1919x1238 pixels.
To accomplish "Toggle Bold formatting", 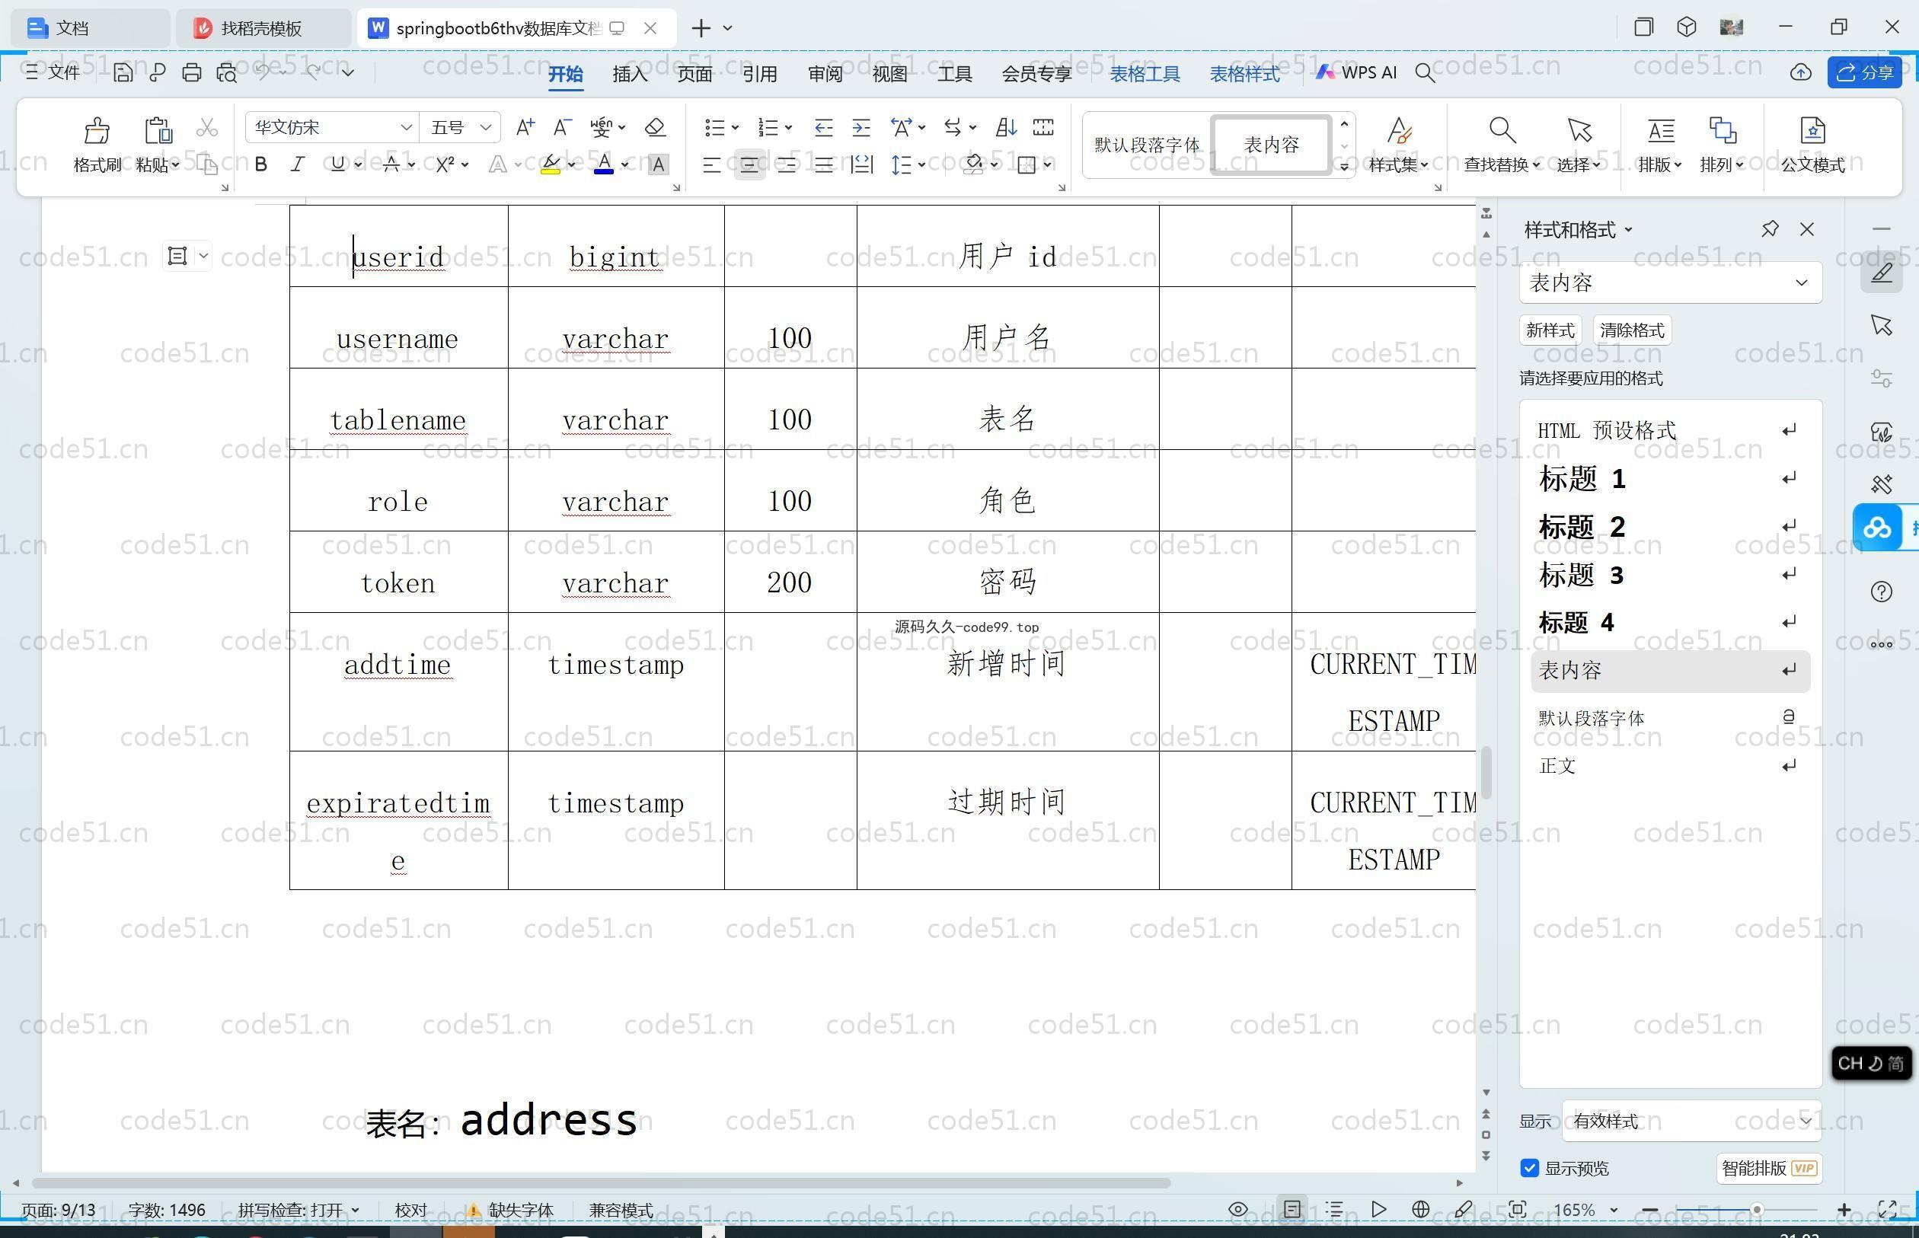I will click(260, 164).
